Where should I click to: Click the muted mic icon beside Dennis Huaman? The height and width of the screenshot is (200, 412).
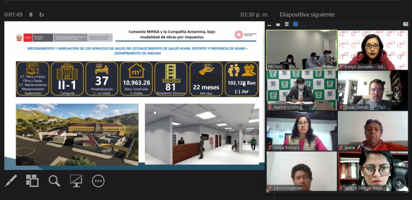[270, 188]
